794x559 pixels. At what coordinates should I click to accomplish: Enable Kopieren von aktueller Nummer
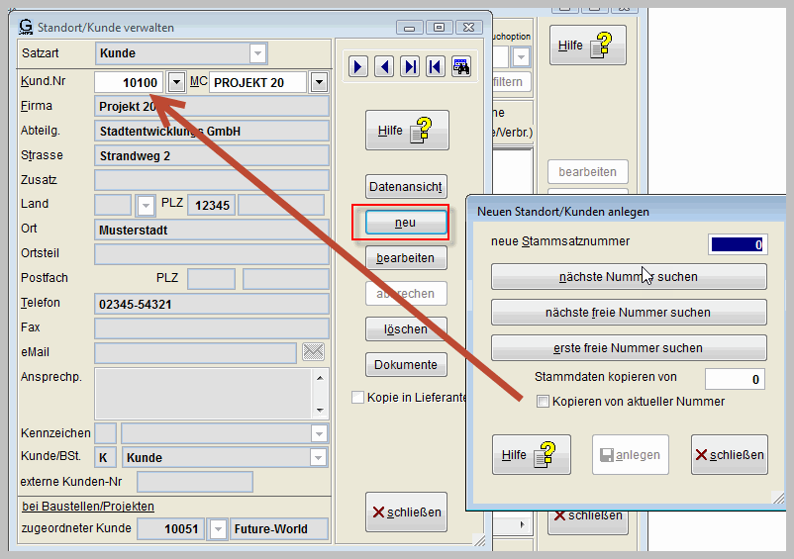543,402
